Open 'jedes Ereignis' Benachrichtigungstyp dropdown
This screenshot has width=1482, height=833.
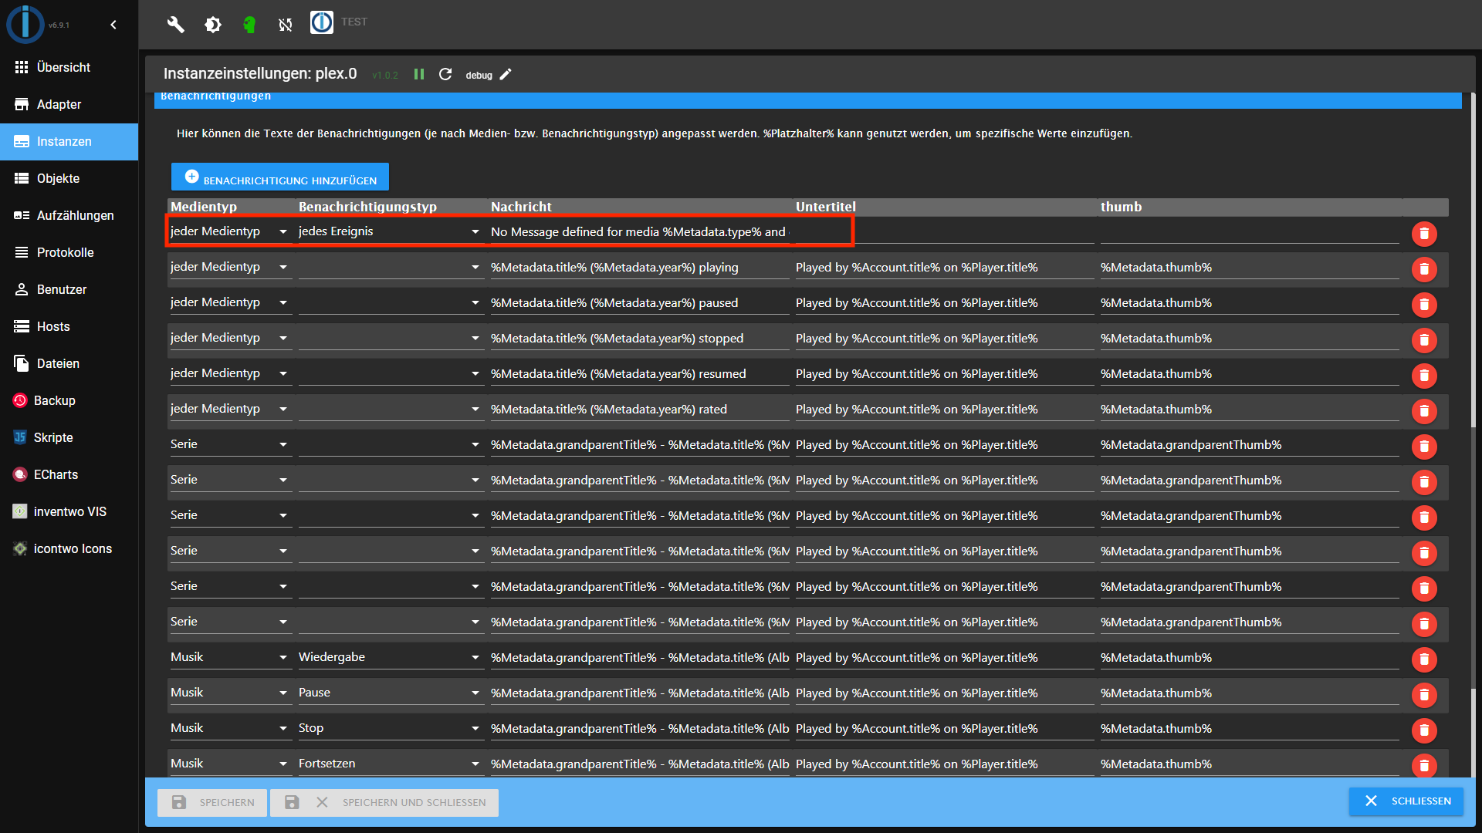tap(391, 231)
